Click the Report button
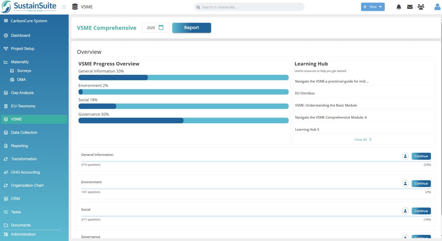 pyautogui.click(x=191, y=28)
